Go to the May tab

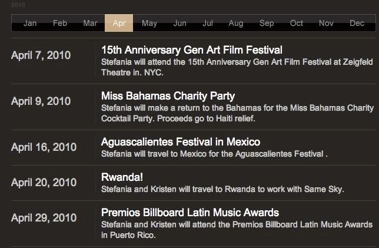click(x=149, y=23)
